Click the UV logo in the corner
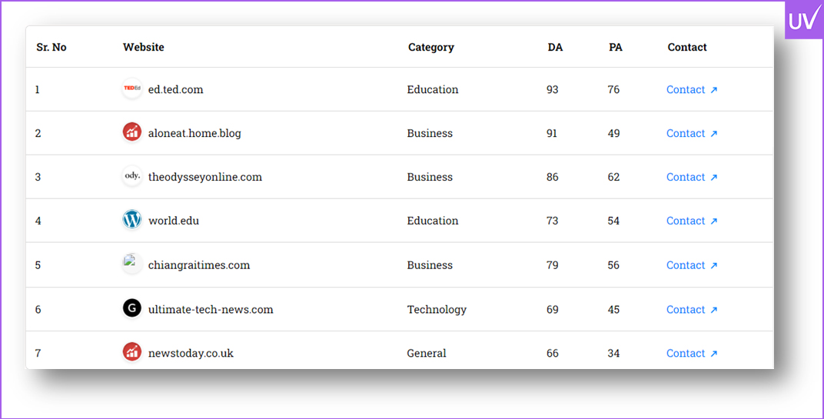824x419 pixels. click(803, 20)
